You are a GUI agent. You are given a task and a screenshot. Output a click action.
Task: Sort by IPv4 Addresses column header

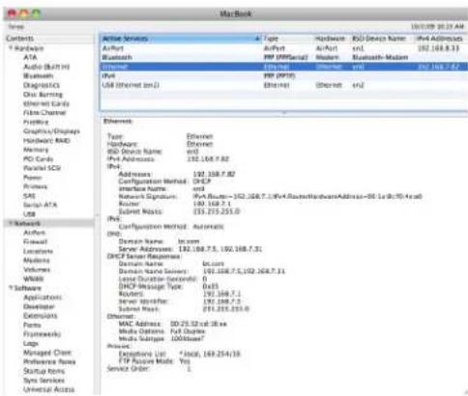pyautogui.click(x=441, y=39)
